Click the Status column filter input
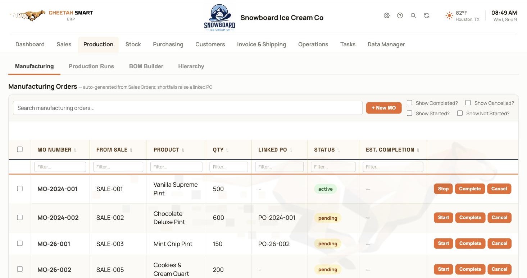This screenshot has height=278, width=527. (333, 167)
